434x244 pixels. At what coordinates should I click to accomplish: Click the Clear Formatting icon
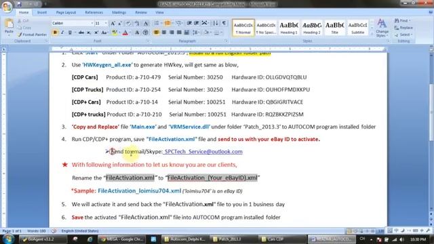pos(129,23)
